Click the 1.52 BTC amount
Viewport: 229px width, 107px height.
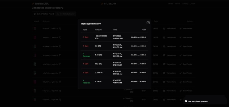coord(99,64)
